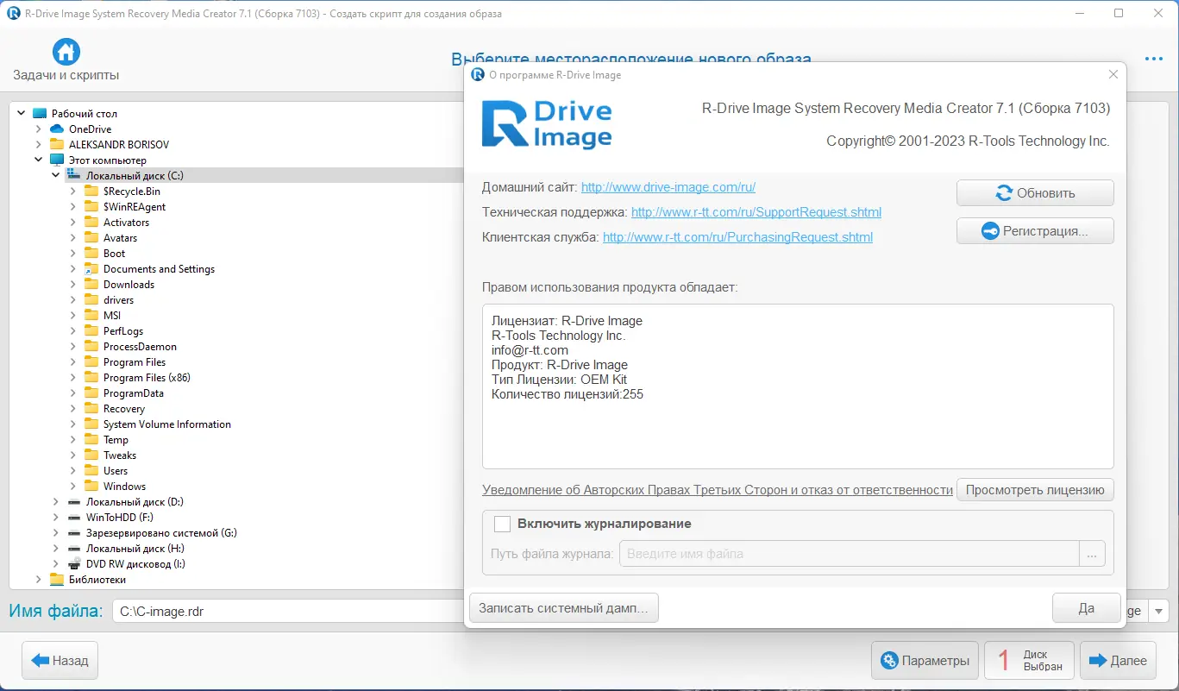Image resolution: width=1179 pixels, height=691 pixels.
Task: Click the Local Disk (H:) drive icon
Action: [74, 549]
